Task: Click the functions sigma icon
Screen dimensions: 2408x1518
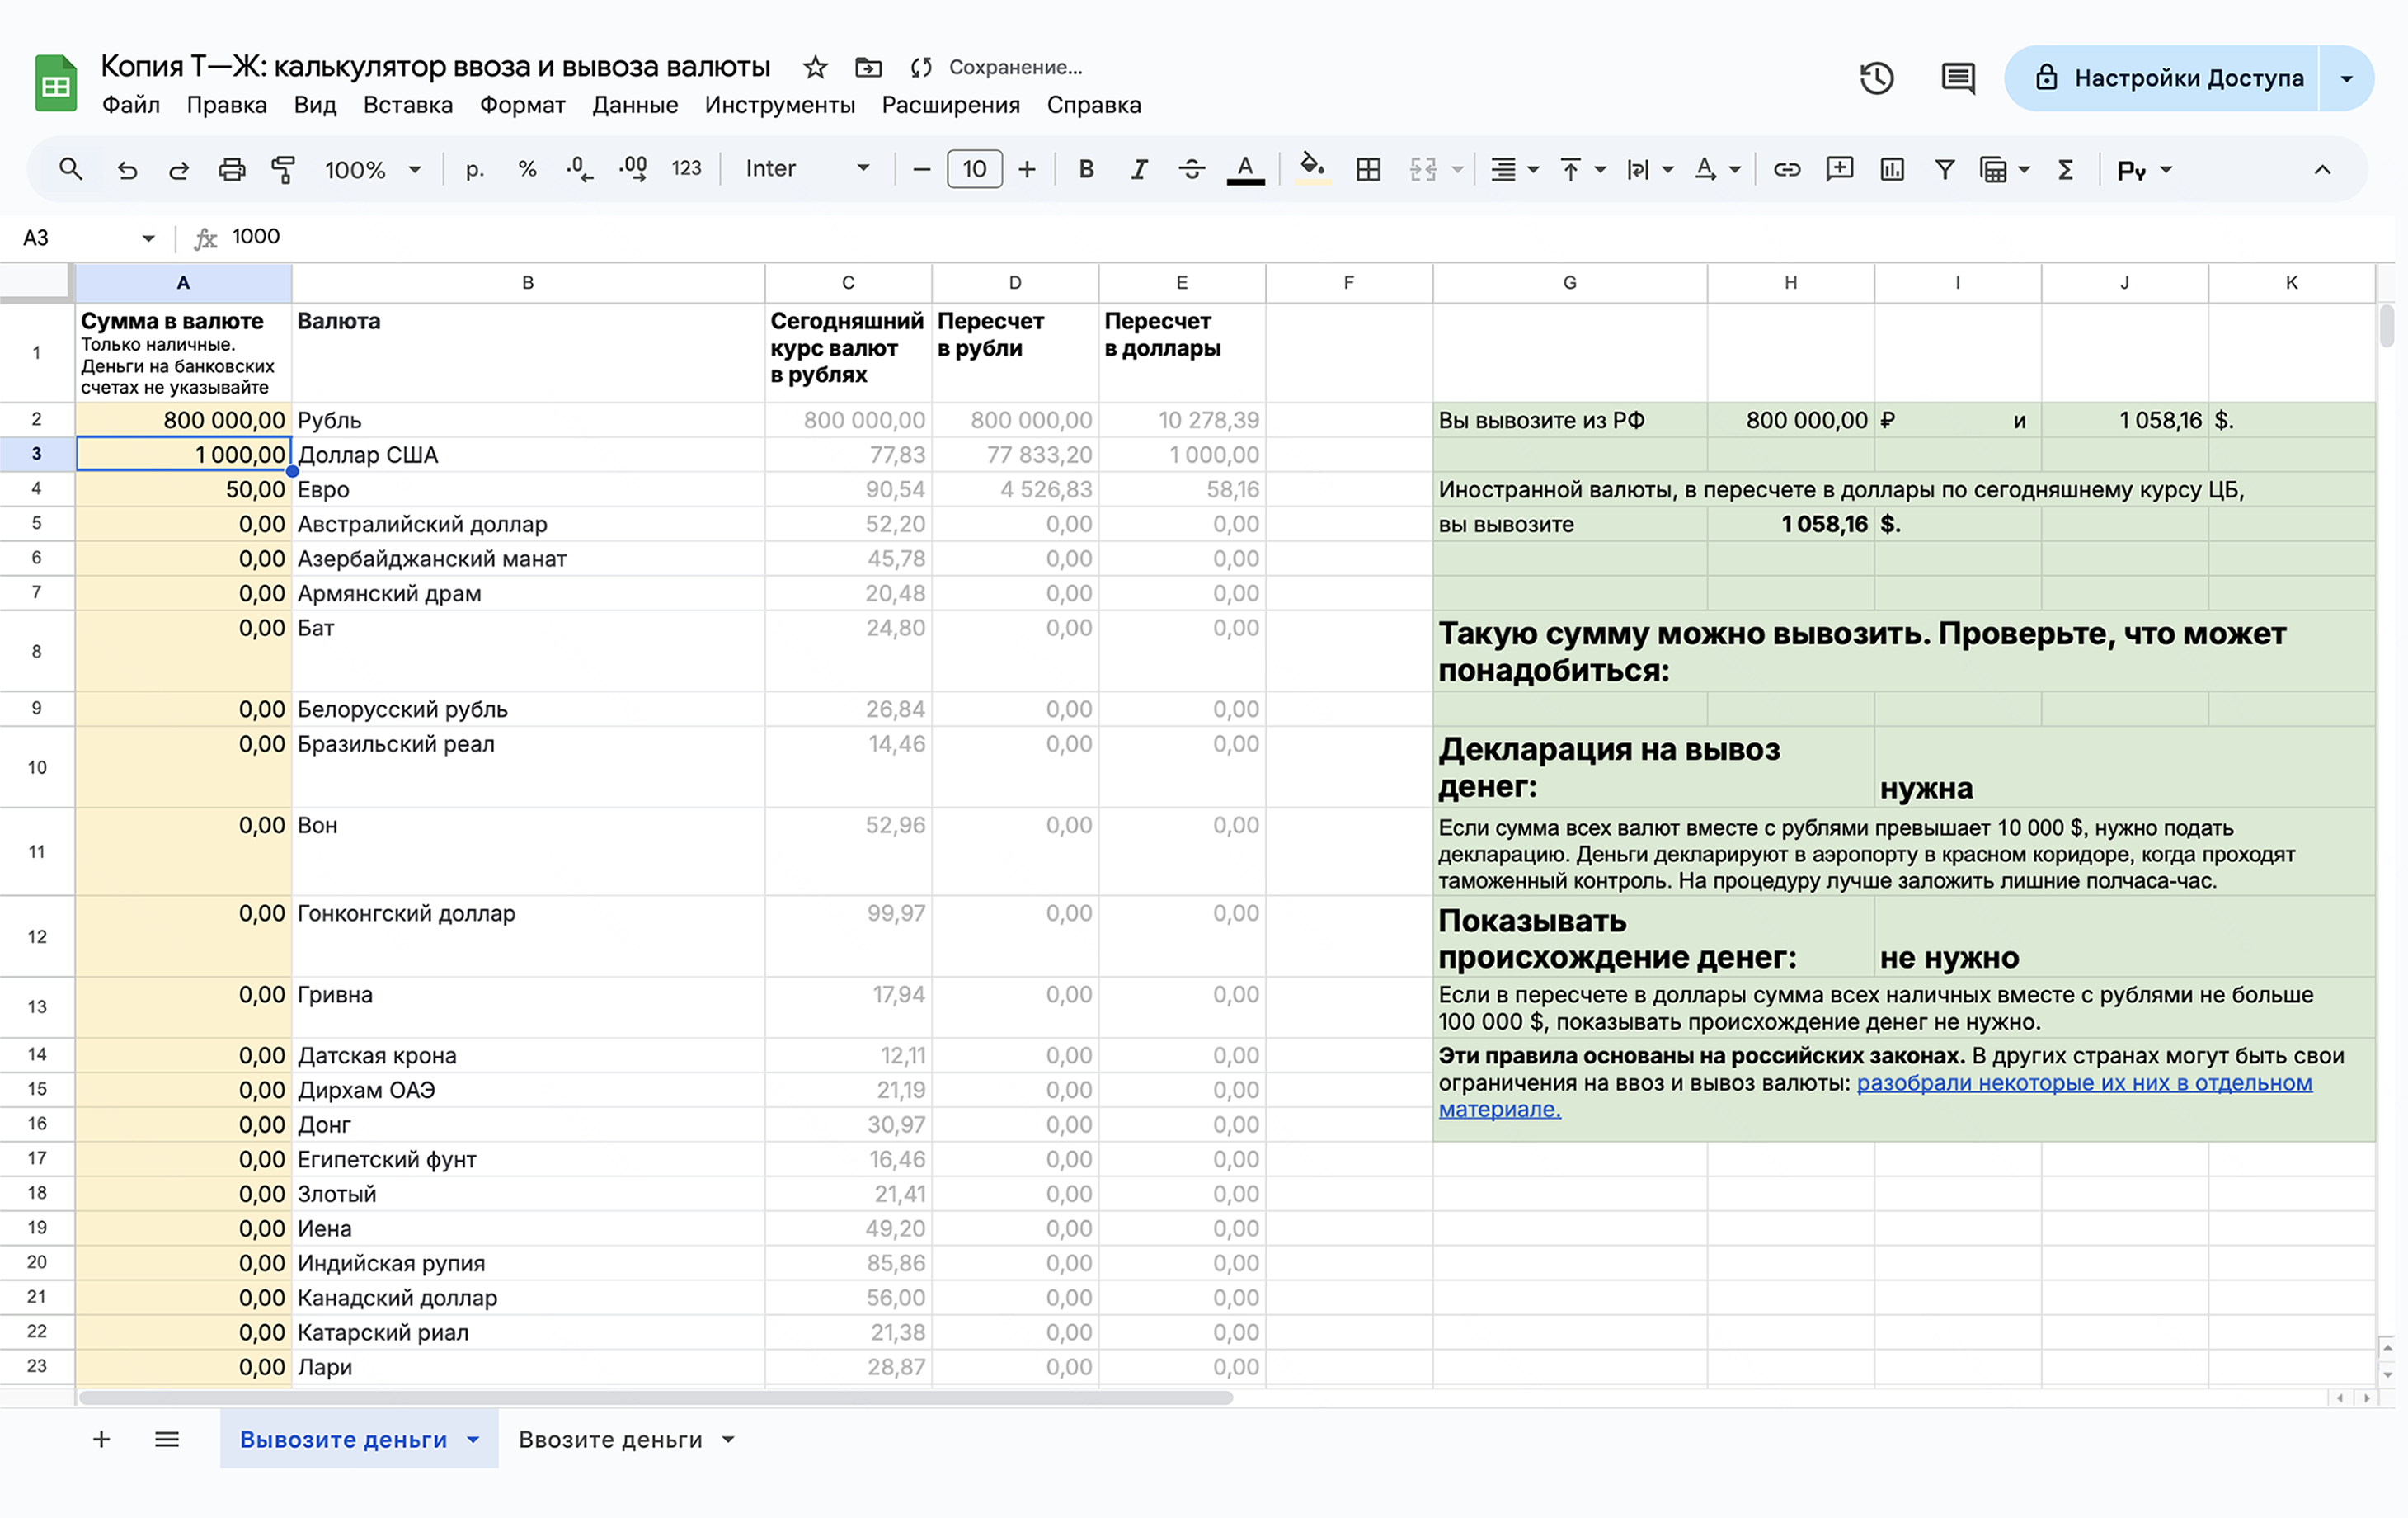Action: pos(2065,169)
